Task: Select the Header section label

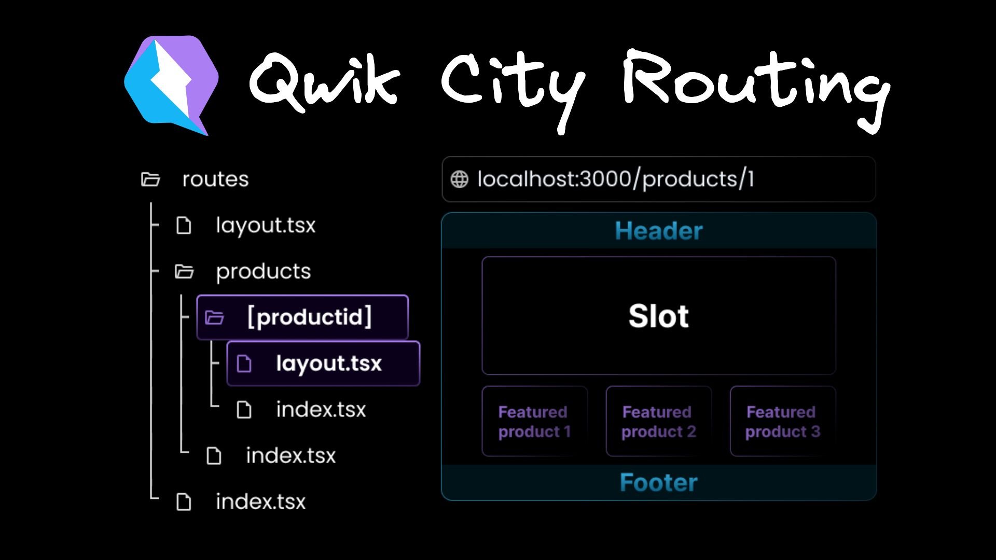Action: click(658, 230)
